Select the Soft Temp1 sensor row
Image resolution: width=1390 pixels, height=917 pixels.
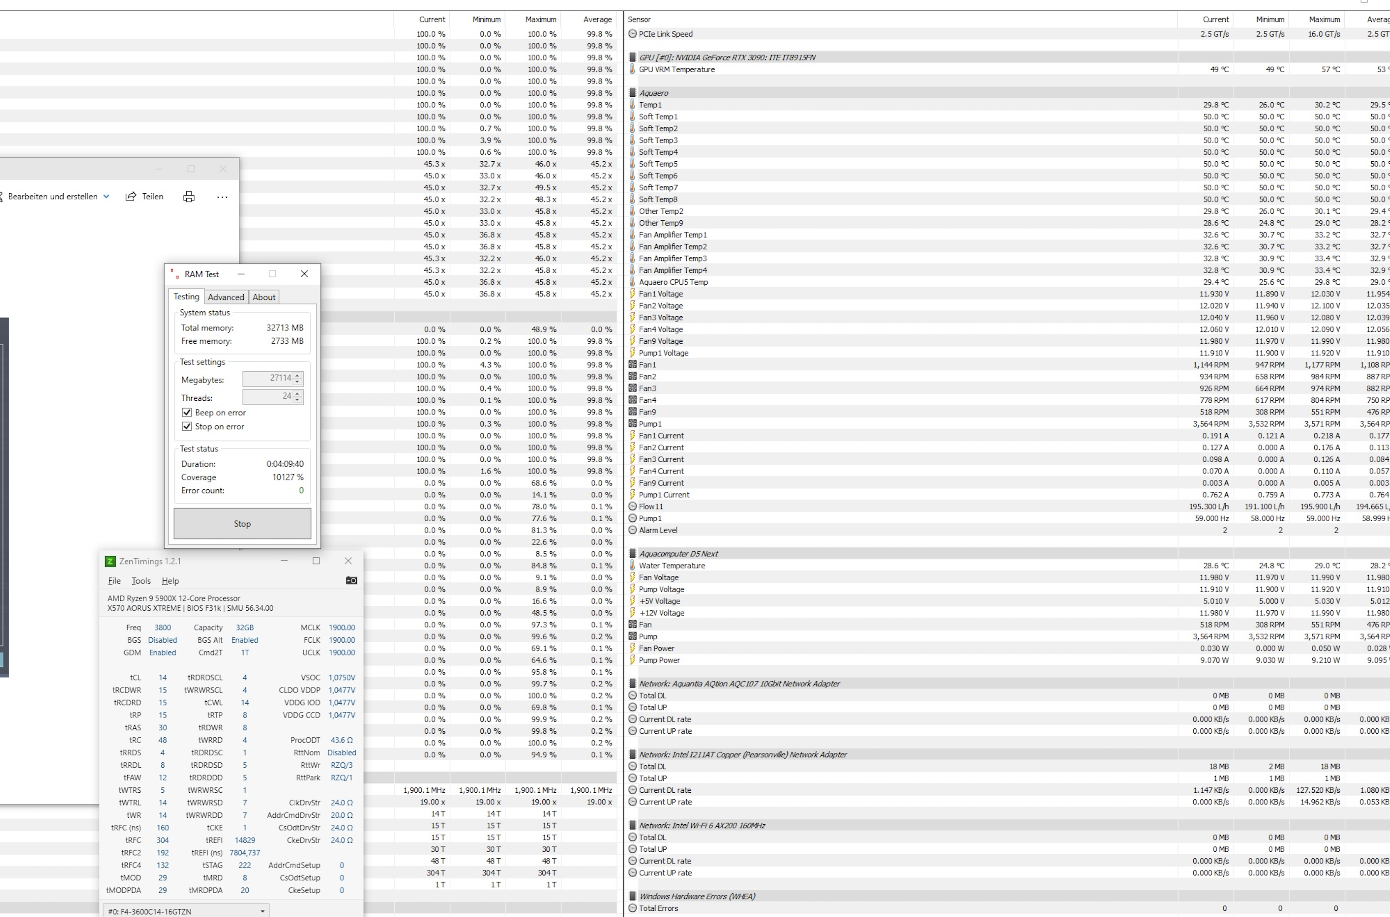[x=1006, y=116]
